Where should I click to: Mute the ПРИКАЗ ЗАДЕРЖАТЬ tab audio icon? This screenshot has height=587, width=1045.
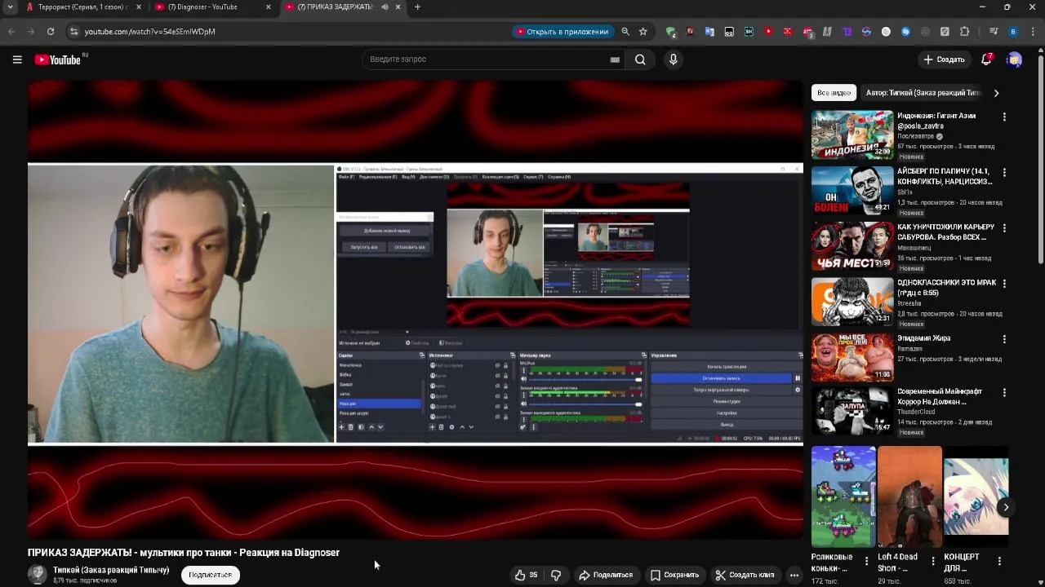pyautogui.click(x=385, y=7)
